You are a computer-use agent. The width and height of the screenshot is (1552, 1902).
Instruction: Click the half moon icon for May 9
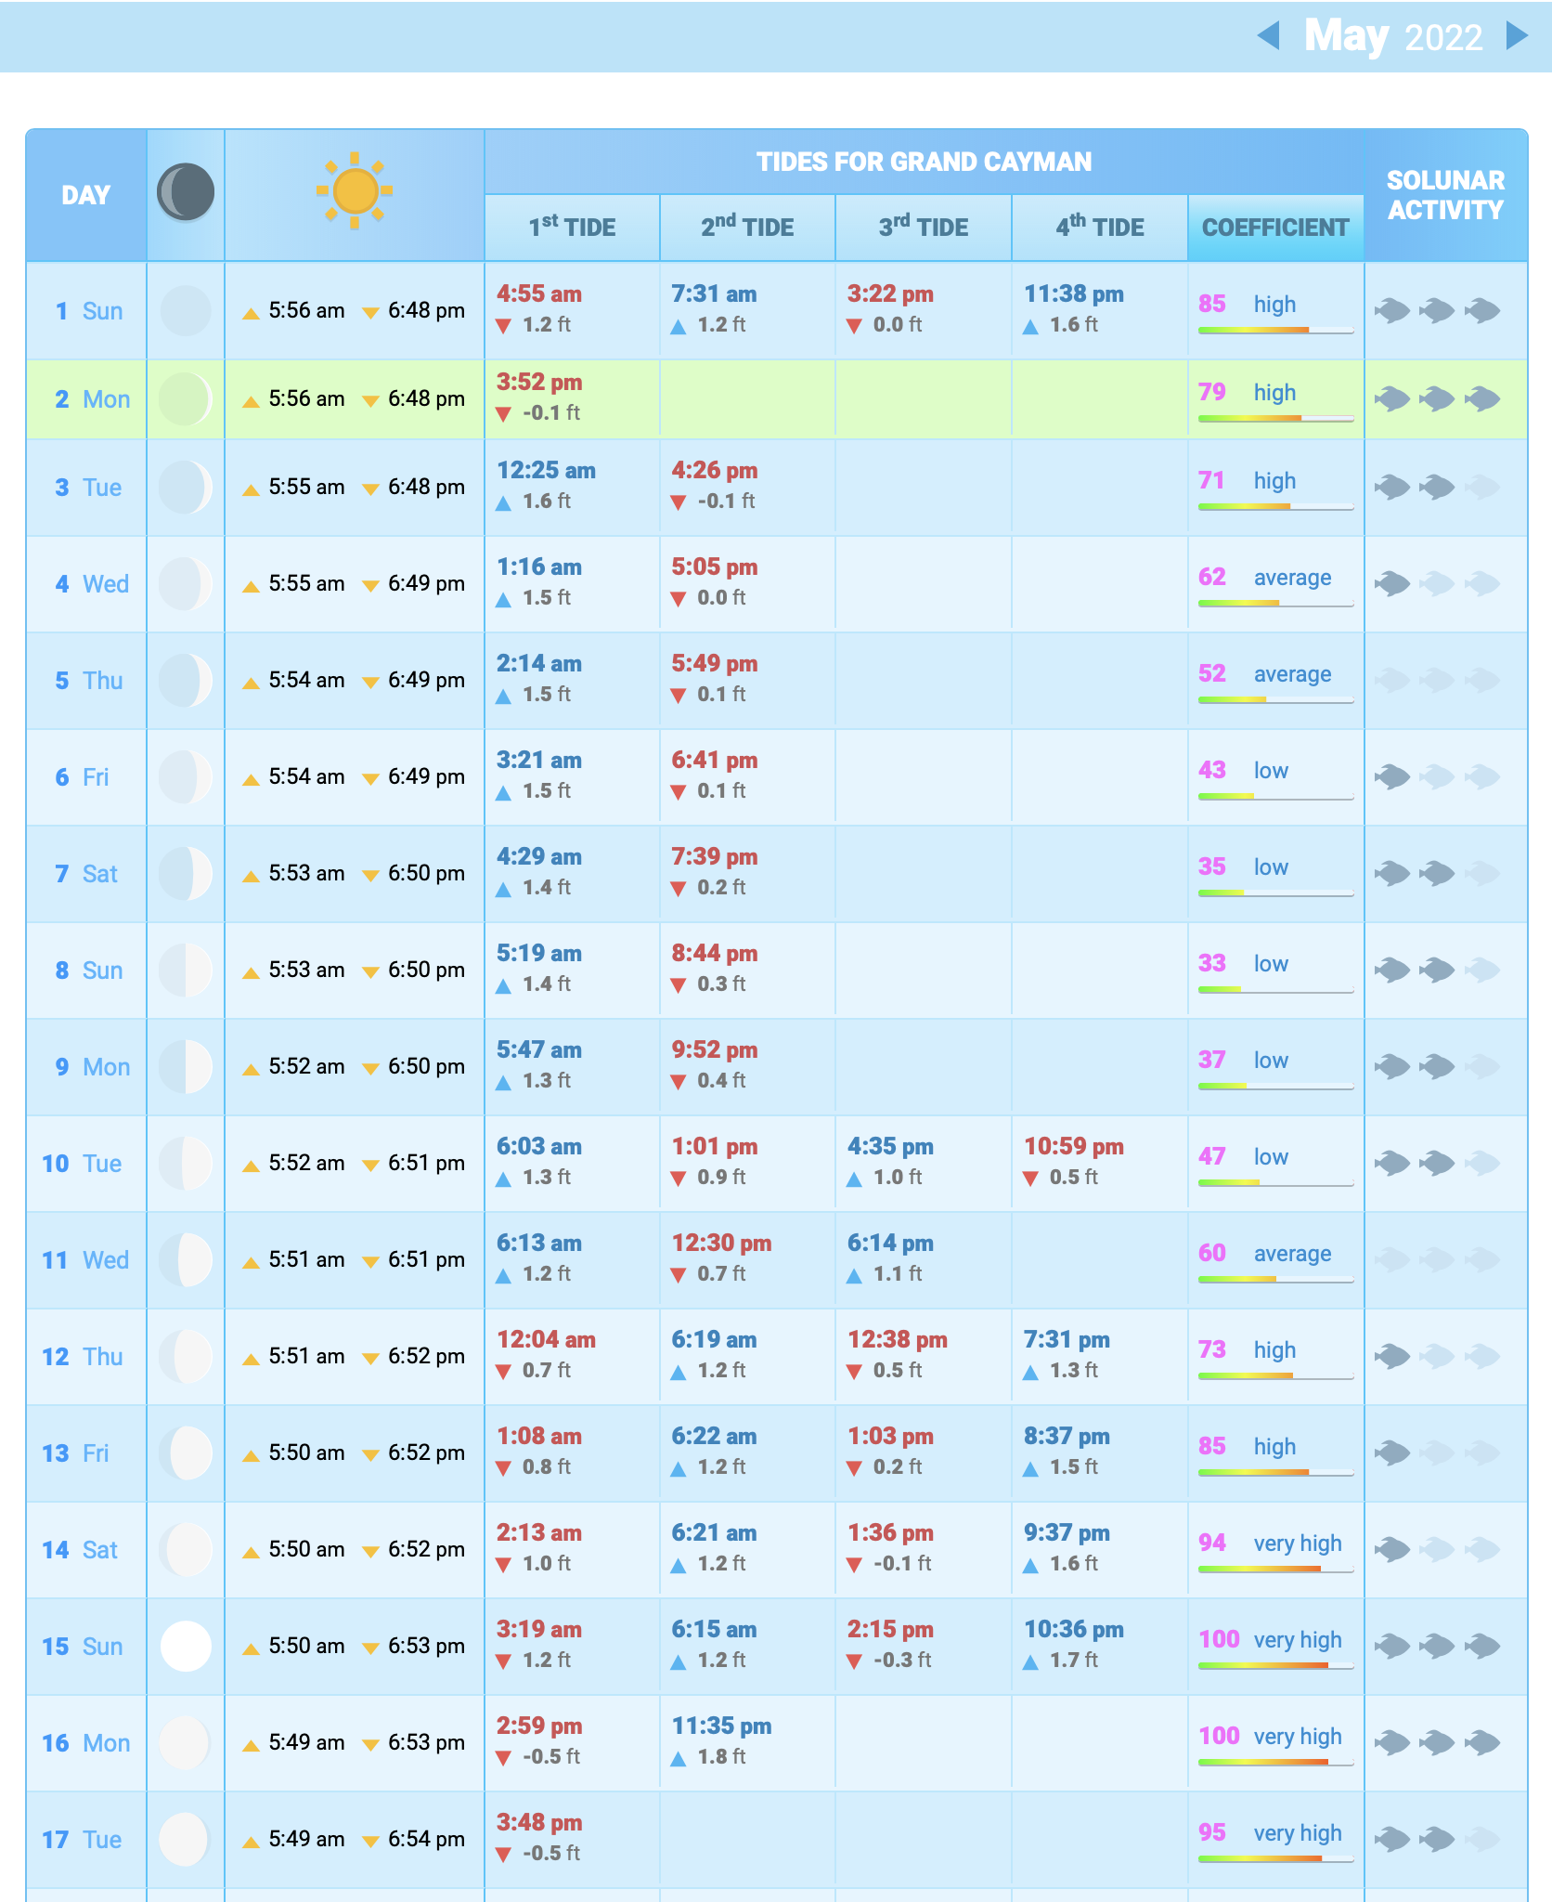pyautogui.click(x=186, y=1066)
